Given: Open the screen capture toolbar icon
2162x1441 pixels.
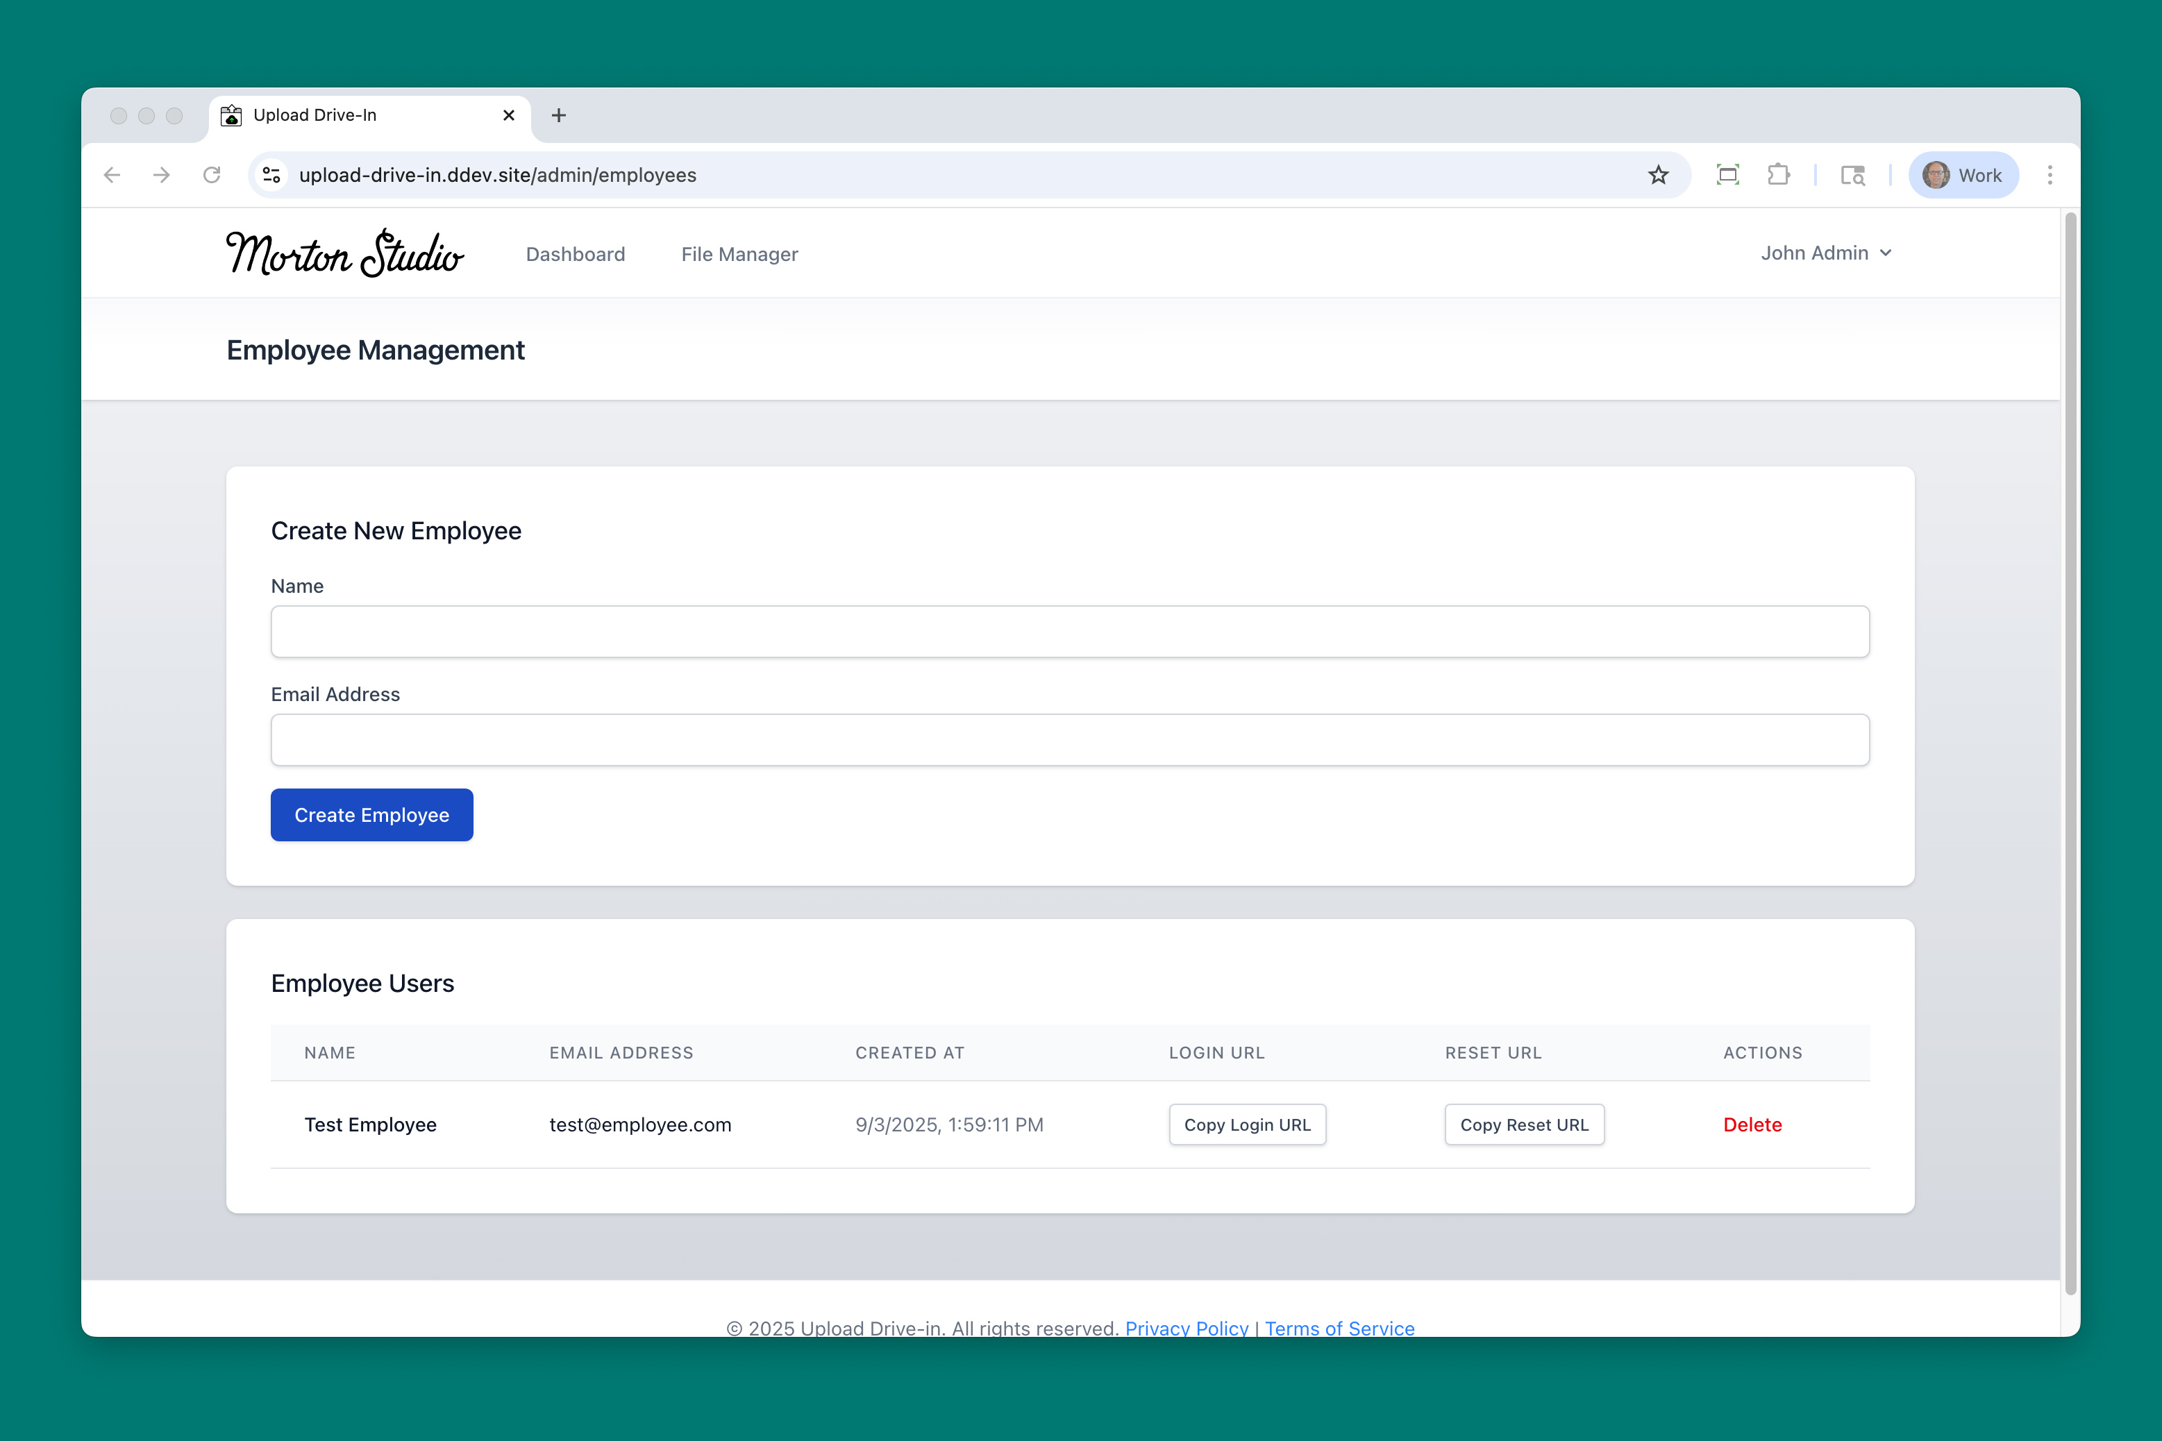Looking at the screenshot, I should pyautogui.click(x=1727, y=175).
